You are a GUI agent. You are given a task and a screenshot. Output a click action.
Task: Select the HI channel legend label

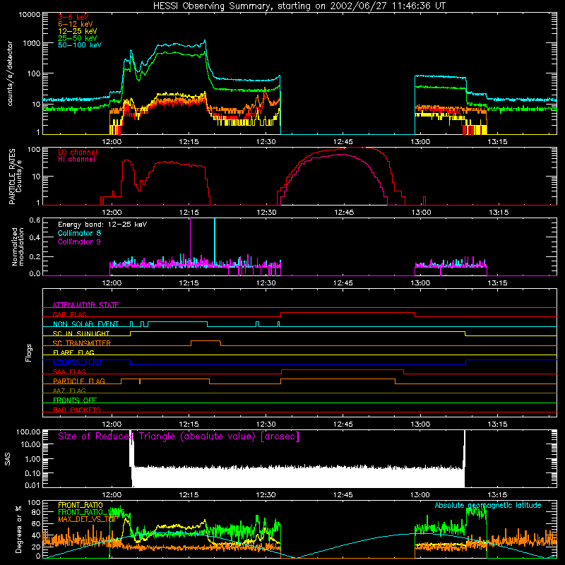77,160
